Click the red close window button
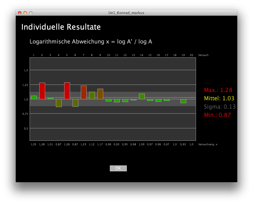 tap(20, 13)
